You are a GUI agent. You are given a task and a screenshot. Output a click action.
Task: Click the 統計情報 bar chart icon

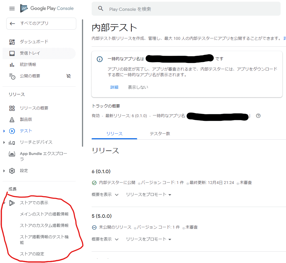[x=12, y=65]
